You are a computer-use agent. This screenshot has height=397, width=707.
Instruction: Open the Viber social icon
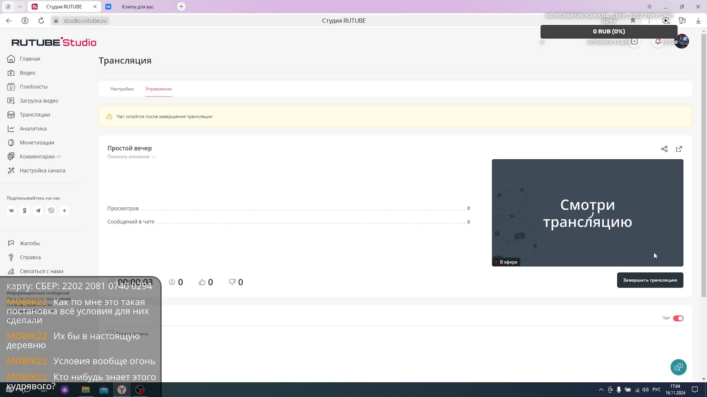tap(51, 211)
